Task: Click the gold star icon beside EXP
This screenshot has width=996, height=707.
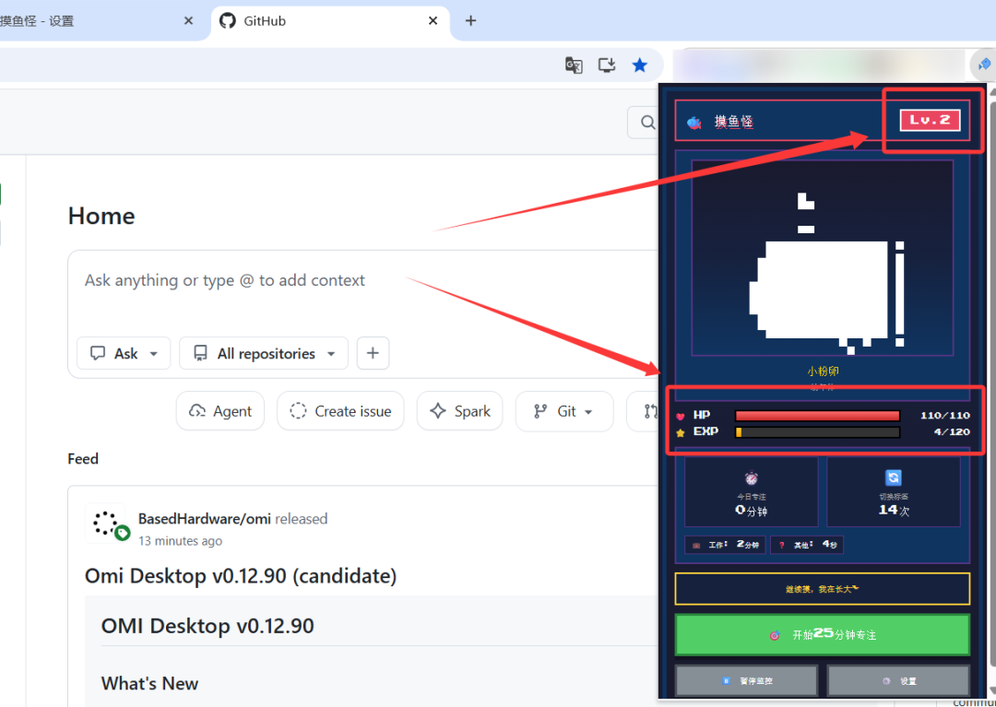Action: pyautogui.click(x=681, y=433)
